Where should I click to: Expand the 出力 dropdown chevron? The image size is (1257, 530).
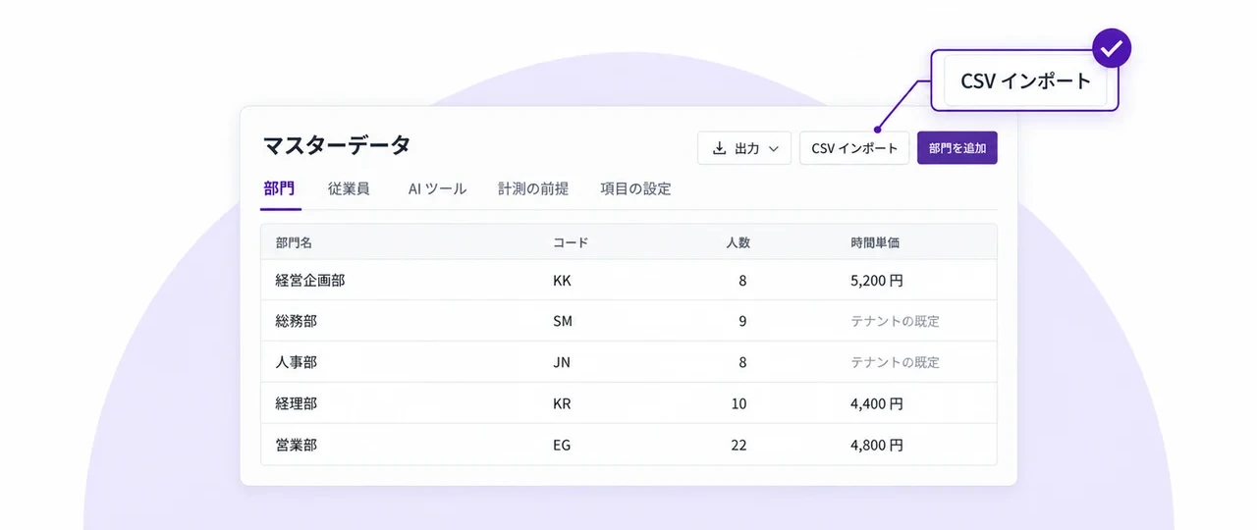coord(774,149)
